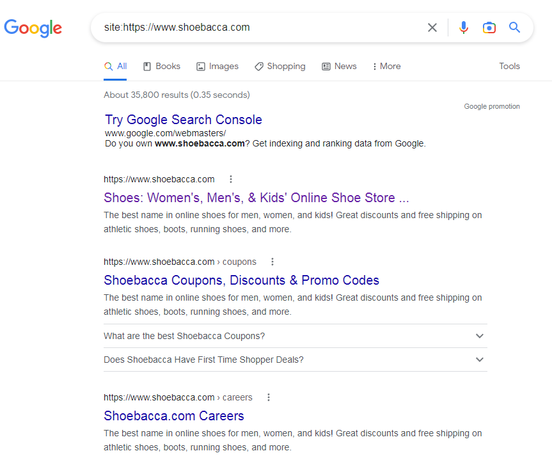The height and width of the screenshot is (467, 552).
Task: Go to the News tab
Action: (339, 66)
